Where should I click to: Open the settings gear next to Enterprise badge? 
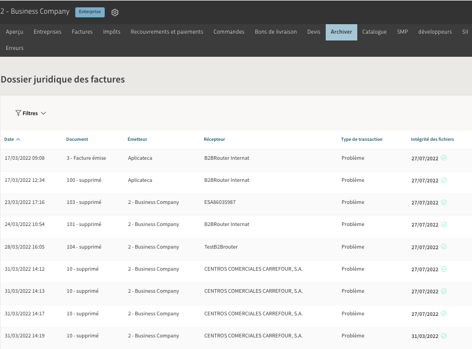click(115, 12)
